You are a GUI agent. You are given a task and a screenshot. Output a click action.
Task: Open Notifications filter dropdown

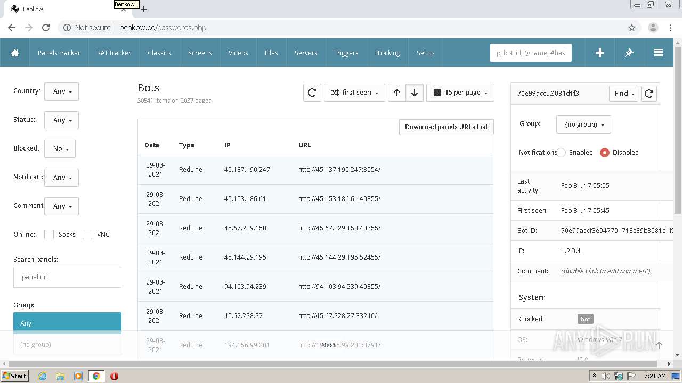click(61, 178)
